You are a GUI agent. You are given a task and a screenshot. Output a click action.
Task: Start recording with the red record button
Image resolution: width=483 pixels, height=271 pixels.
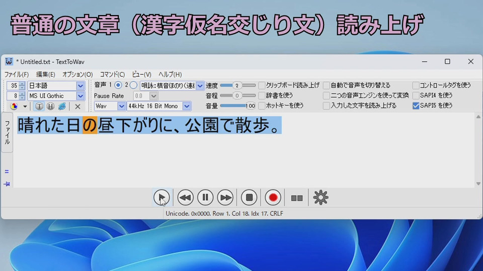(273, 198)
